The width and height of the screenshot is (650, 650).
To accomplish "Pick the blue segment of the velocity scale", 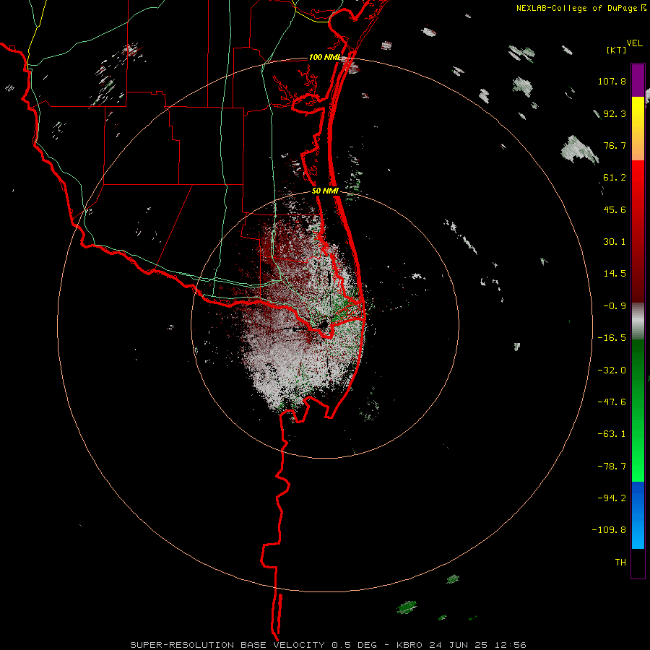I will click(638, 515).
